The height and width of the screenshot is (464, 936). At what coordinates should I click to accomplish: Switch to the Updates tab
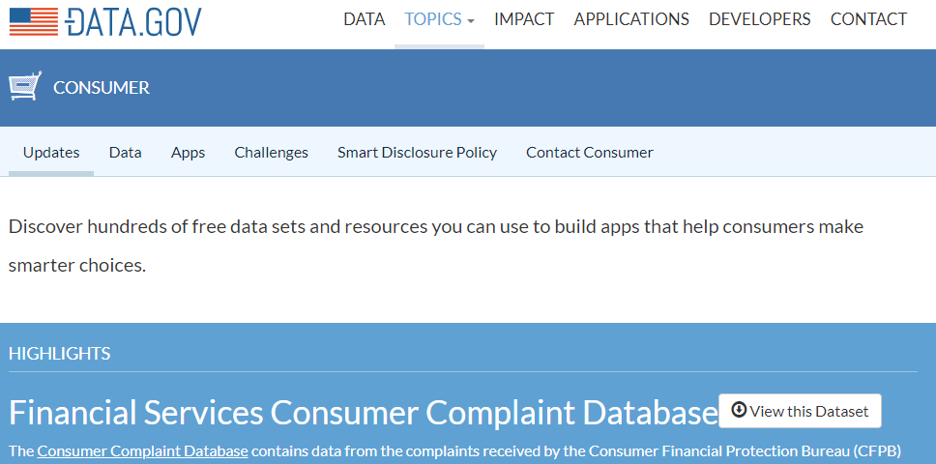click(x=51, y=153)
